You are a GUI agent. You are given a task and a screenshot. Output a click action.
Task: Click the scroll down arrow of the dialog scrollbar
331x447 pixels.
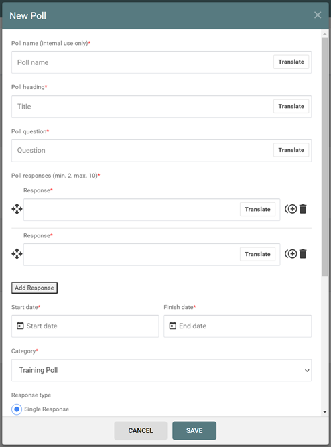tap(325, 412)
